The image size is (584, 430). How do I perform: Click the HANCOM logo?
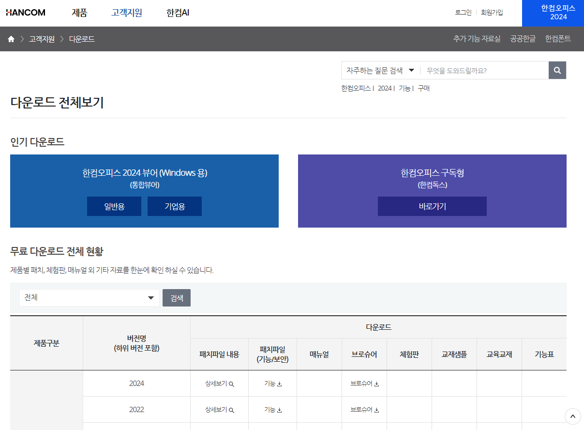(x=26, y=13)
